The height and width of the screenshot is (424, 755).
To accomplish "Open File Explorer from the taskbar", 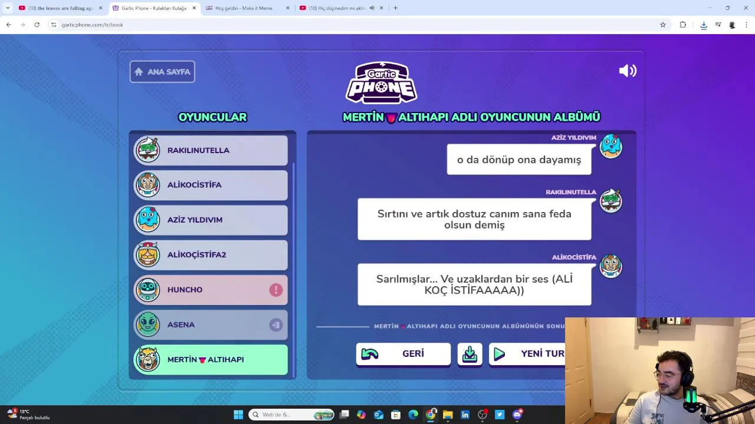I will [x=448, y=415].
